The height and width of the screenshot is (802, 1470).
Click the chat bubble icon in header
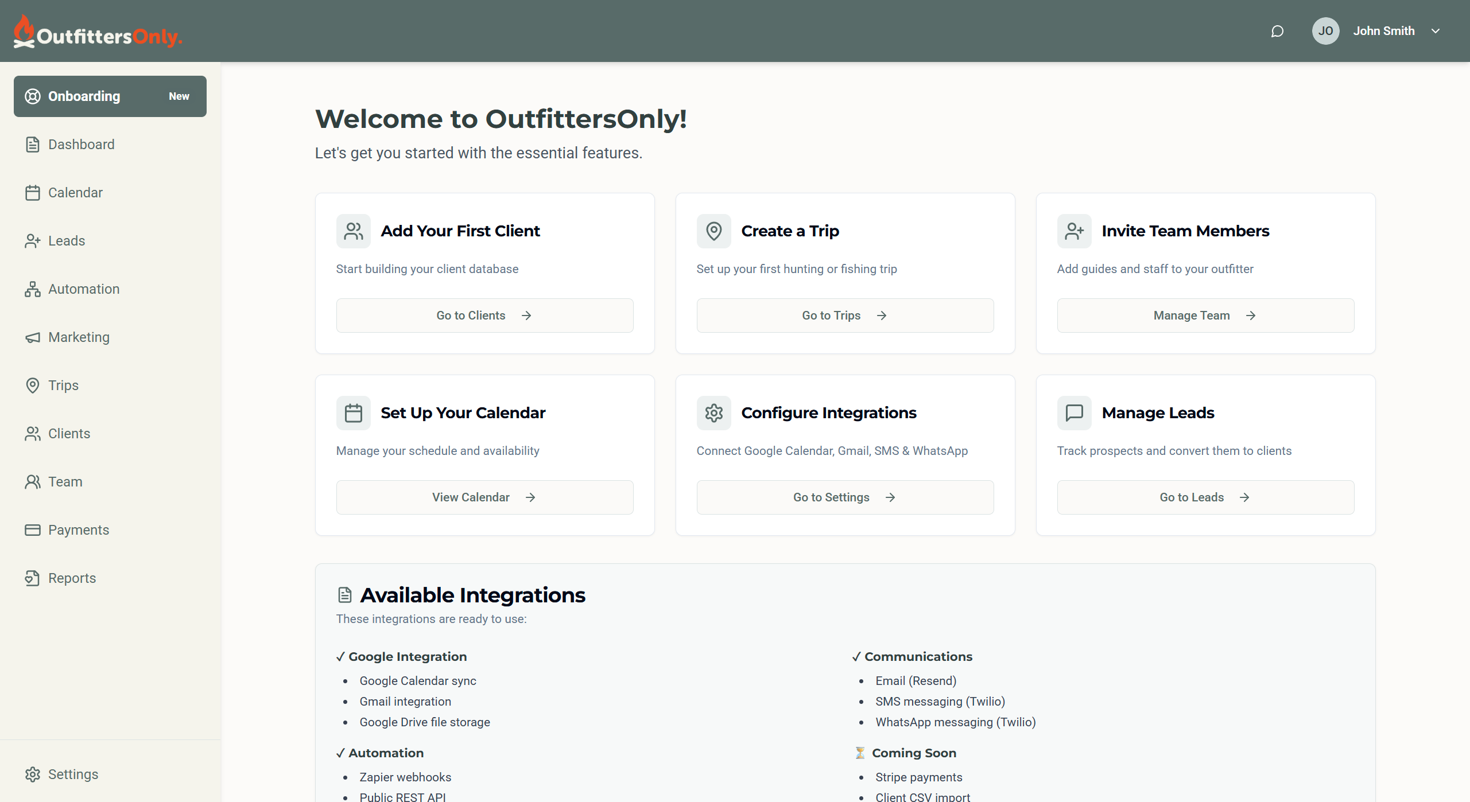tap(1277, 31)
